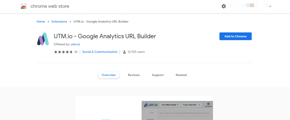Click the Chrome Web Store logo icon
The width and height of the screenshot is (290, 120).
tap(24, 6)
